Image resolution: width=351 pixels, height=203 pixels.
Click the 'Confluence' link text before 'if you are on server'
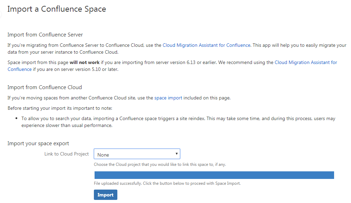click(x=19, y=70)
